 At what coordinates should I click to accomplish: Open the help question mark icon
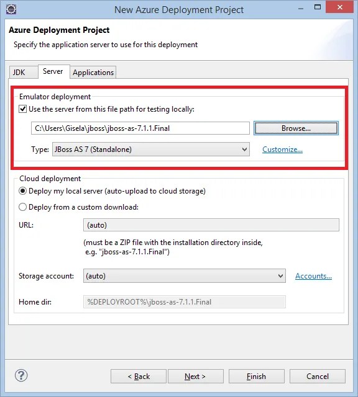pyautogui.click(x=21, y=375)
